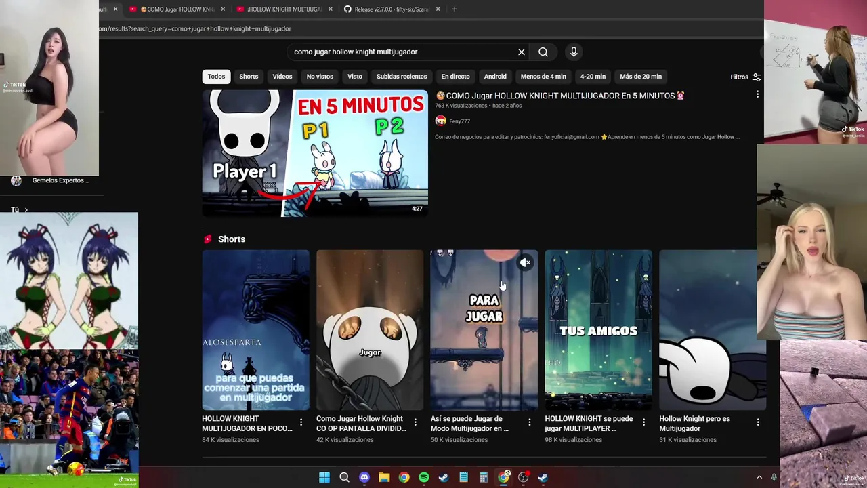Open HOLLOW KNIGHT MULTIJUGADOR EN POCO short title
The width and height of the screenshot is (867, 488).
247,424
